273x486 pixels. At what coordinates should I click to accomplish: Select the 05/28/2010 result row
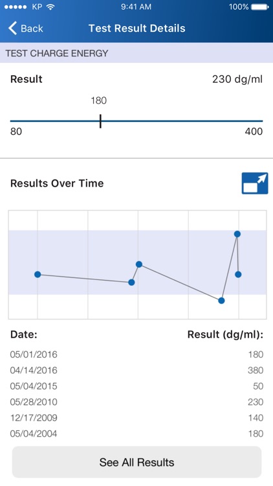136,402
